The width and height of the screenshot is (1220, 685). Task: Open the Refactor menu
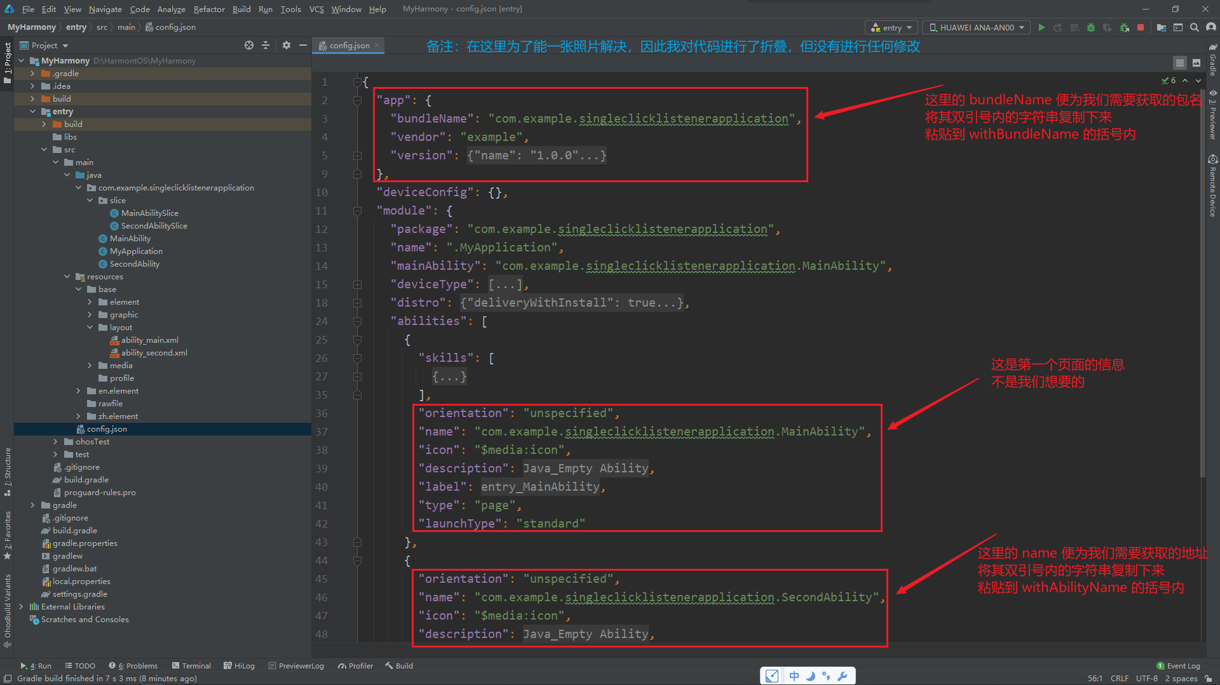tap(209, 9)
